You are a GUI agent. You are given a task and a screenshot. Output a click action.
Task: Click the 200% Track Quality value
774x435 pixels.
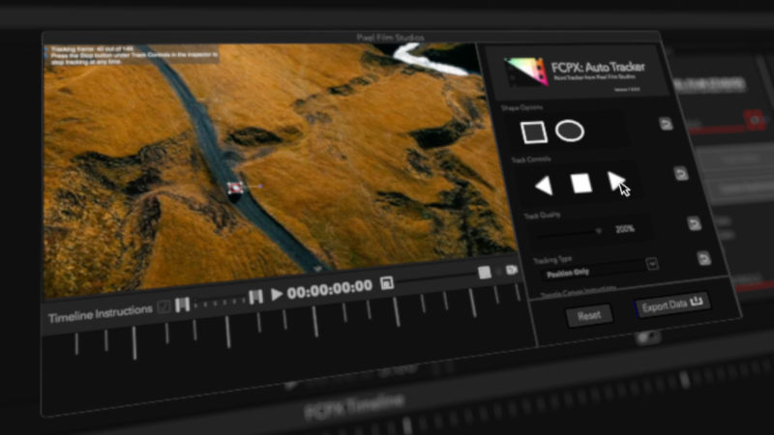click(x=625, y=229)
